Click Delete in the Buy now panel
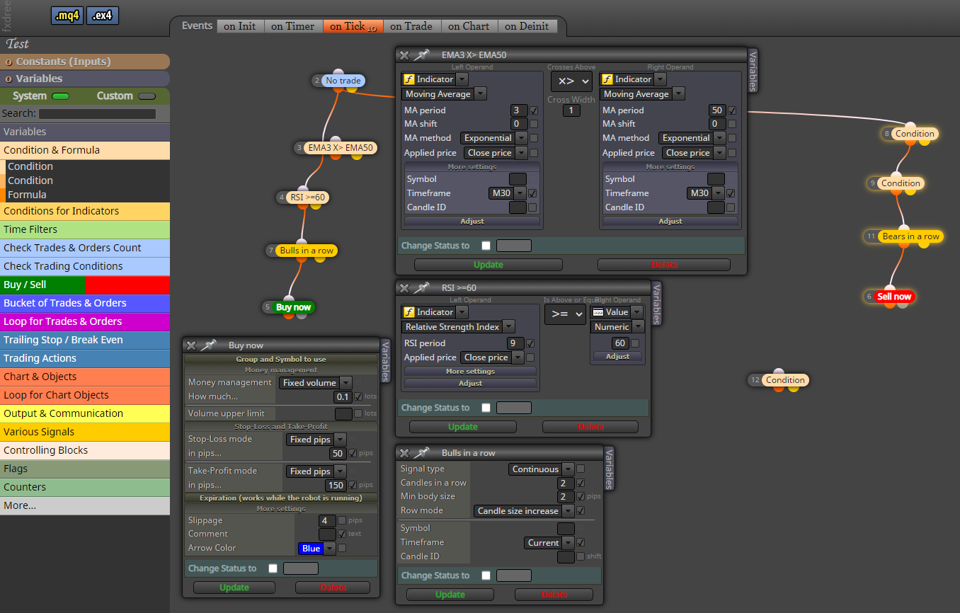The height and width of the screenshot is (613, 960). click(x=333, y=588)
